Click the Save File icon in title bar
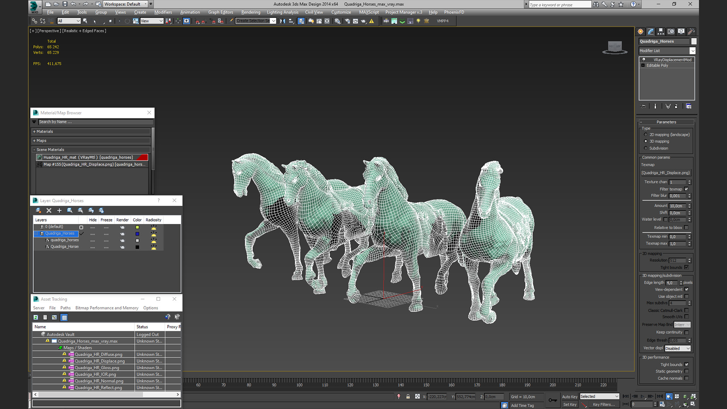The image size is (727, 409). 65,4
